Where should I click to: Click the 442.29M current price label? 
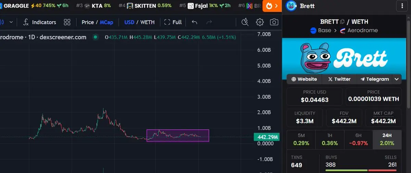coord(266,137)
